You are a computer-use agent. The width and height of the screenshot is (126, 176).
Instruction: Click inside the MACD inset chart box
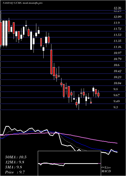(x=69, y=163)
